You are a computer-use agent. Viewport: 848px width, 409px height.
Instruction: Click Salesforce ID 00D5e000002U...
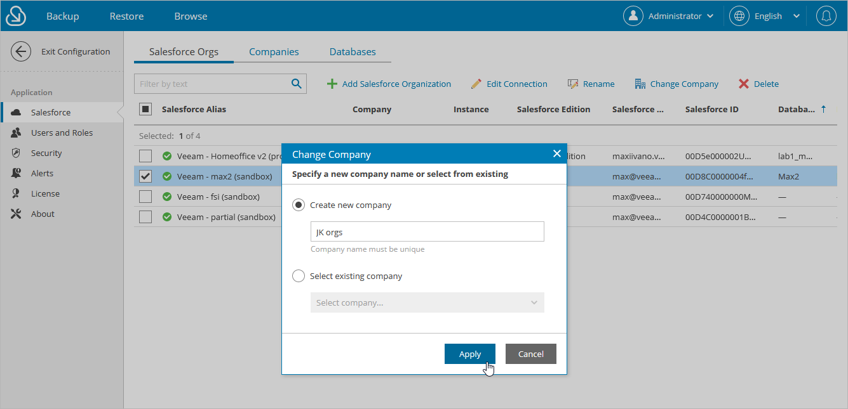coord(720,156)
